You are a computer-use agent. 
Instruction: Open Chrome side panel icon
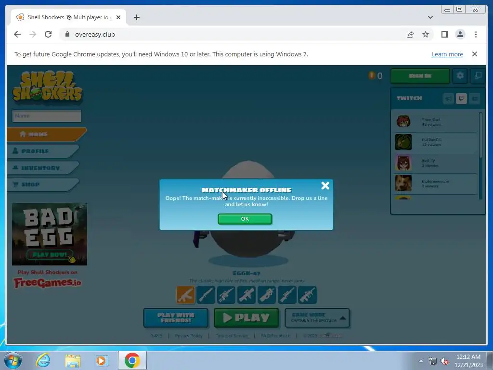(x=444, y=34)
